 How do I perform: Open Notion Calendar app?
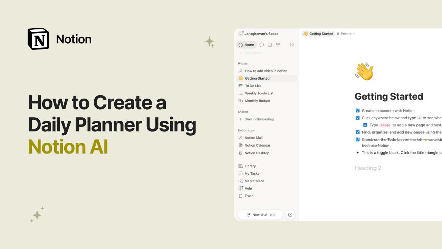click(x=257, y=145)
